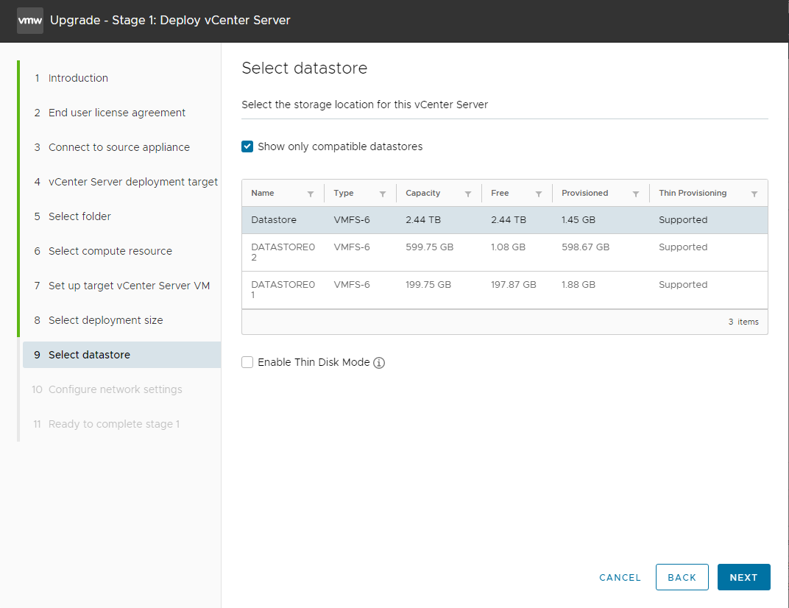Uncheck Show only compatible datastores

pos(247,146)
